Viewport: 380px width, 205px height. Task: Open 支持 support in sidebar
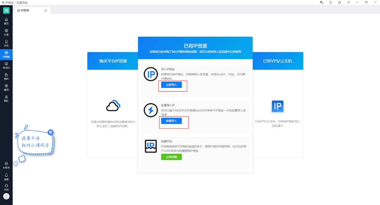(6, 187)
